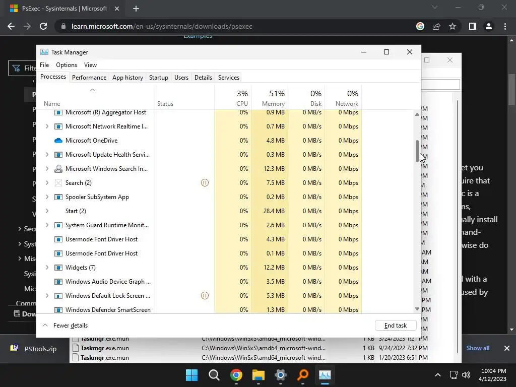Click the Search (2) process icon

58,183
